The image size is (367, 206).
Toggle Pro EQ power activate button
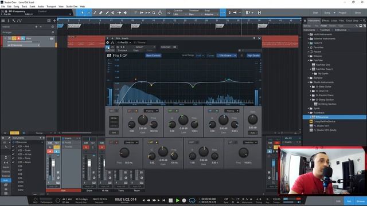pyautogui.click(x=107, y=42)
